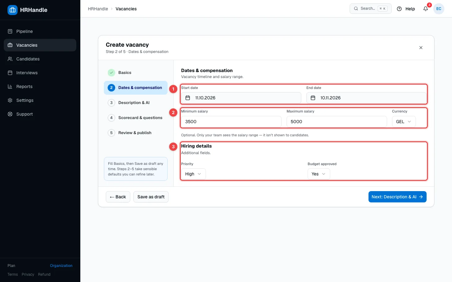Click the Minimum salary input
Screen dimensions: 452x282
pos(231,122)
